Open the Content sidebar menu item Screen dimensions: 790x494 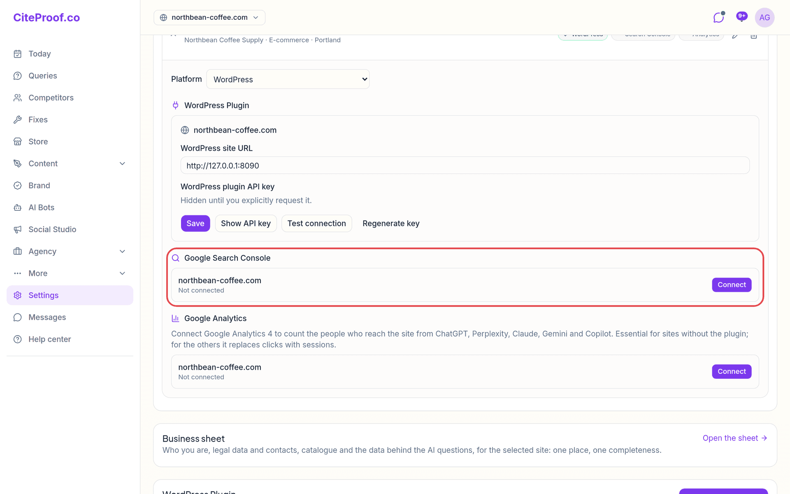click(70, 163)
